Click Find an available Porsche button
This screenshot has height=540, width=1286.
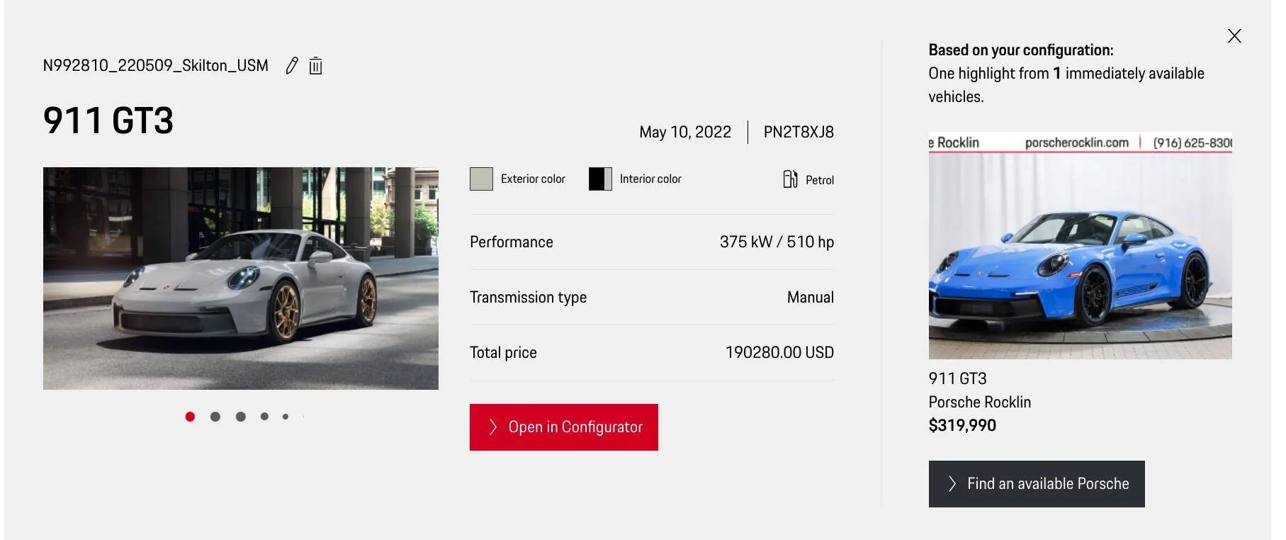(x=1037, y=484)
